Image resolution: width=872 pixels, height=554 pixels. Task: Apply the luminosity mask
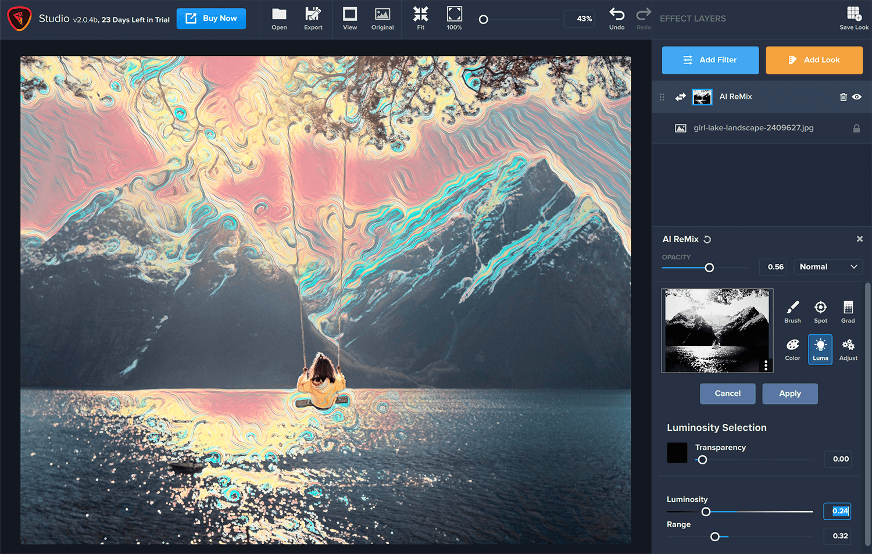790,394
